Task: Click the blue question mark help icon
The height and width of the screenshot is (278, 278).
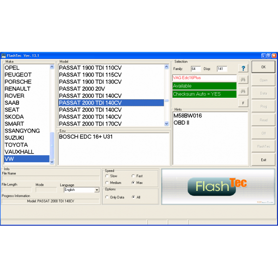Action: tap(243, 68)
